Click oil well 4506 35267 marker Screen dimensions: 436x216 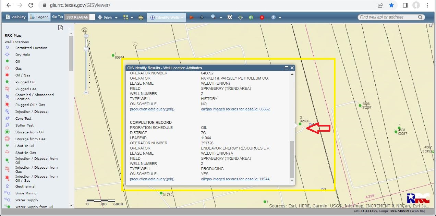pos(360,105)
